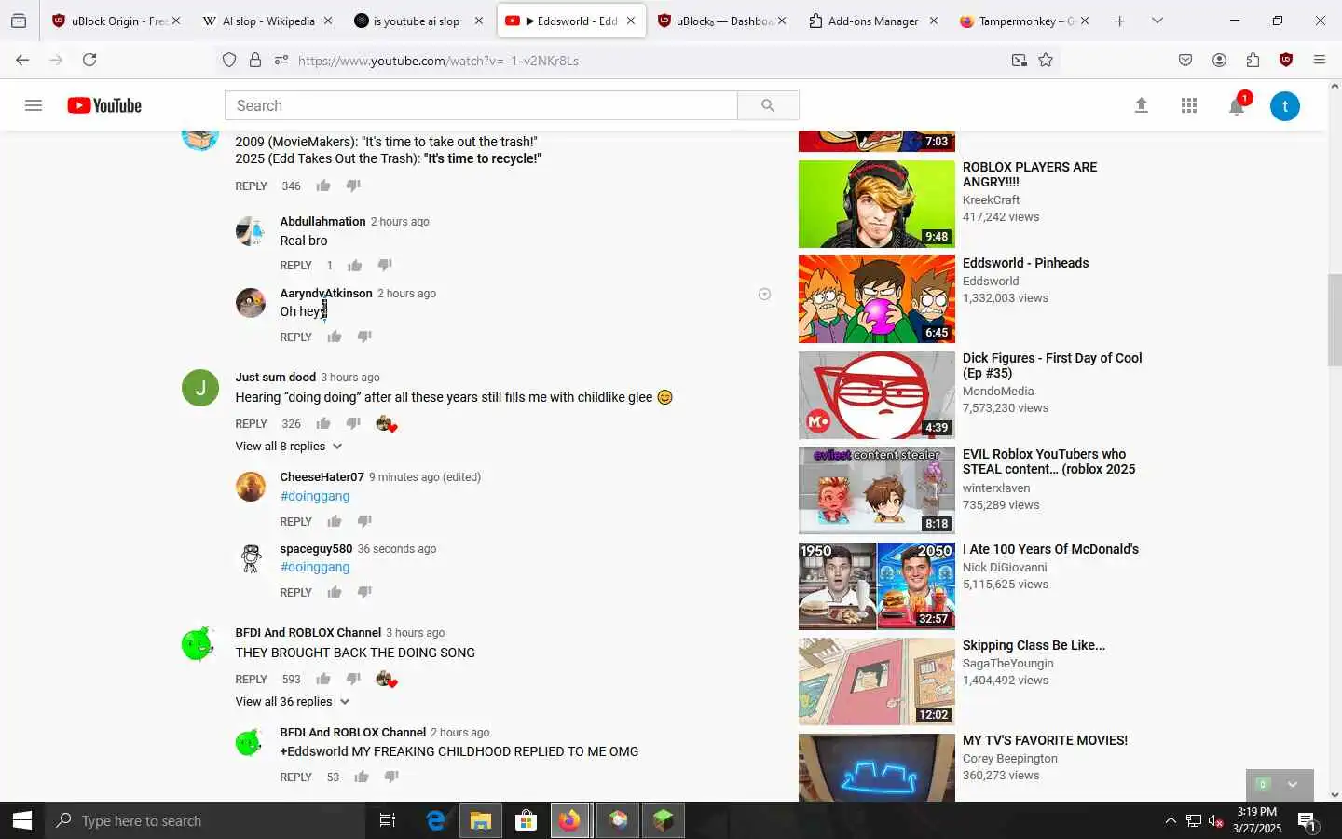Open the YouTube apps grid icon
Viewport: 1342px width, 839px height.
[1188, 105]
